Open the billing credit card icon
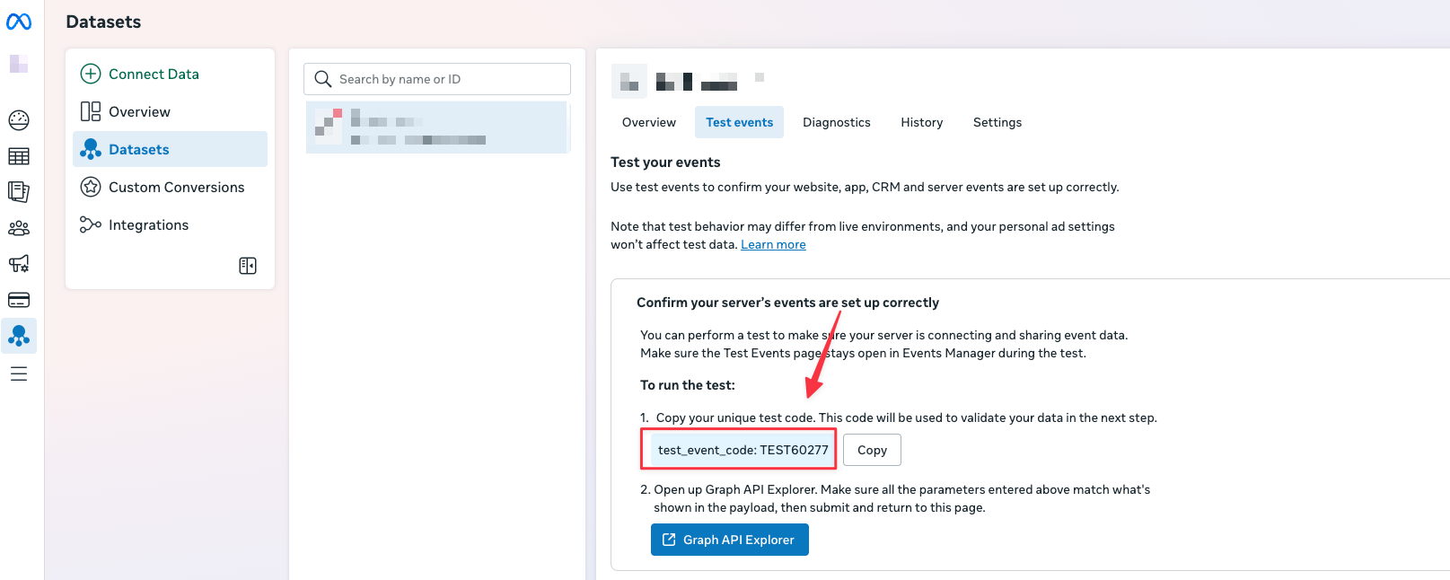Image resolution: width=1450 pixels, height=580 pixels. (19, 300)
